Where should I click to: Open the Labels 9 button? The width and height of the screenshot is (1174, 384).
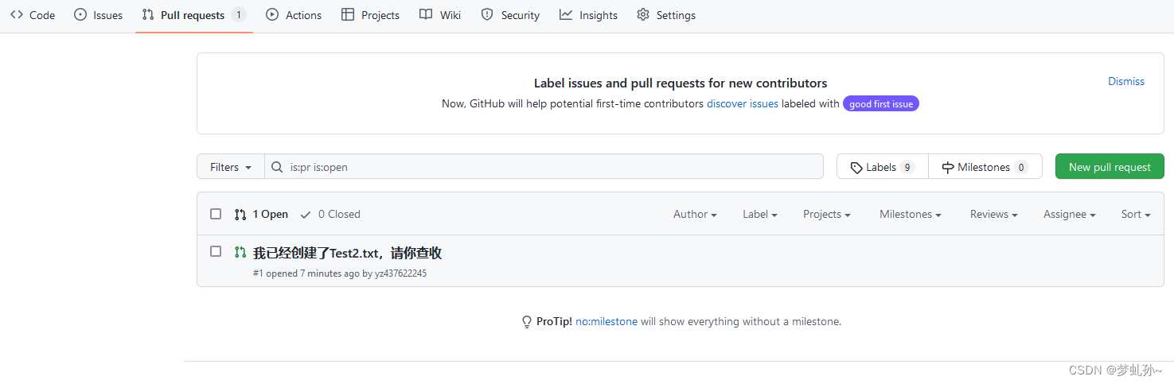click(883, 167)
